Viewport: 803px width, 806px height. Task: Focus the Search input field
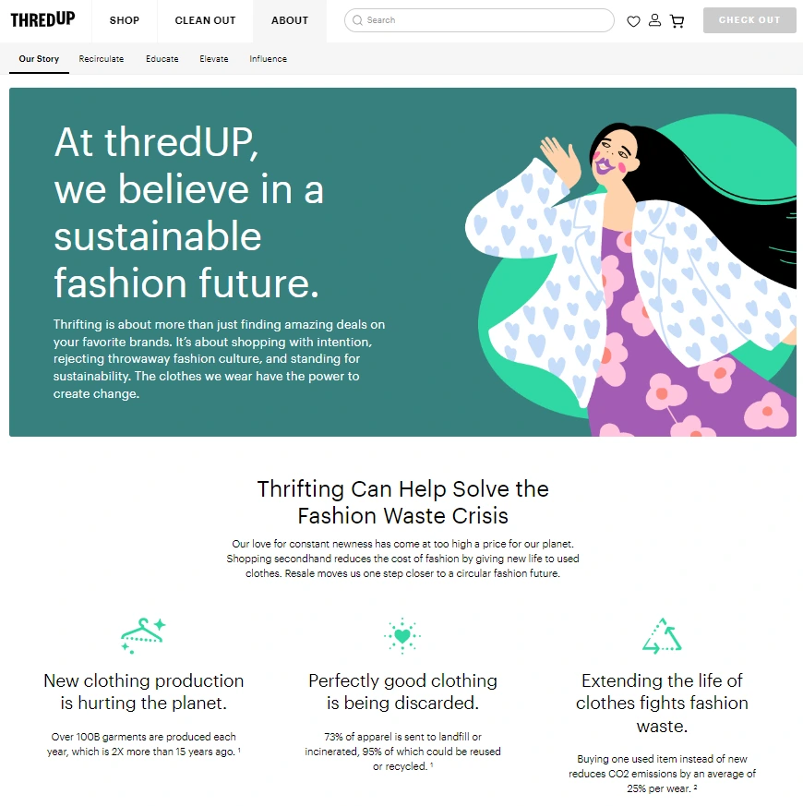(479, 20)
